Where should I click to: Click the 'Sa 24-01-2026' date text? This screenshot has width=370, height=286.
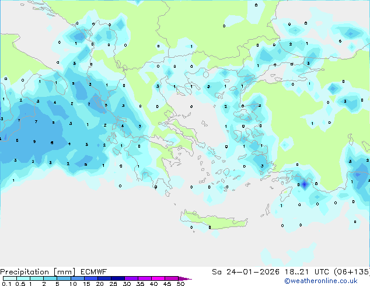click(x=246, y=272)
